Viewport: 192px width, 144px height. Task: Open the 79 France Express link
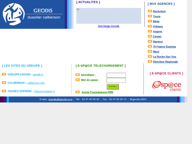[x=165, y=47]
